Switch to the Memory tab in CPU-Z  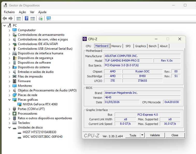tap(116, 46)
